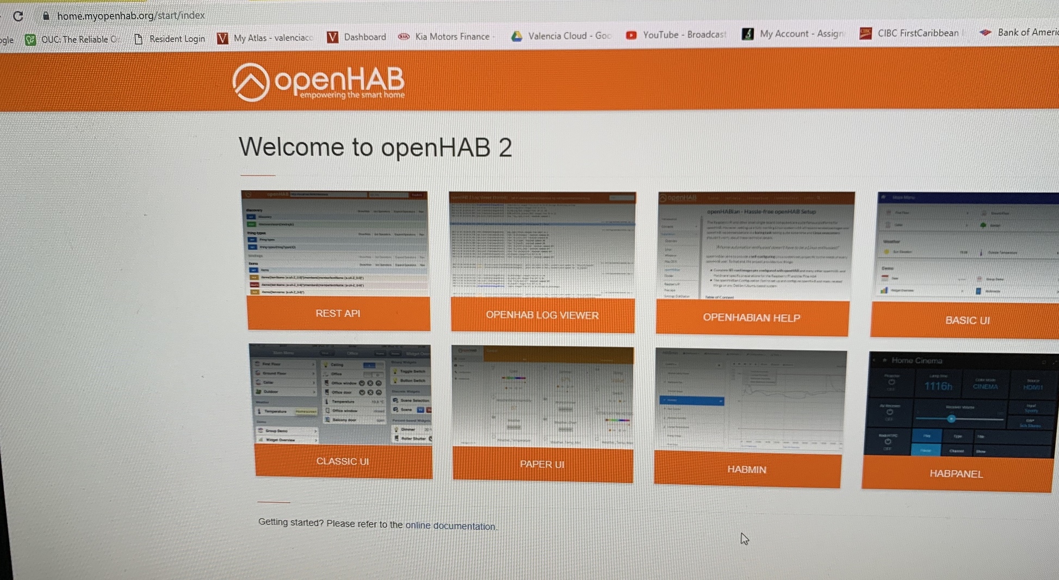Open the REST API console
The height and width of the screenshot is (580, 1059).
coord(338,313)
